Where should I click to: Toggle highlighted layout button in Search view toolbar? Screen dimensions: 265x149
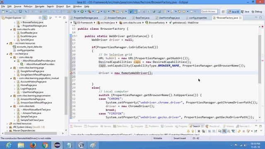[x=224, y=131]
